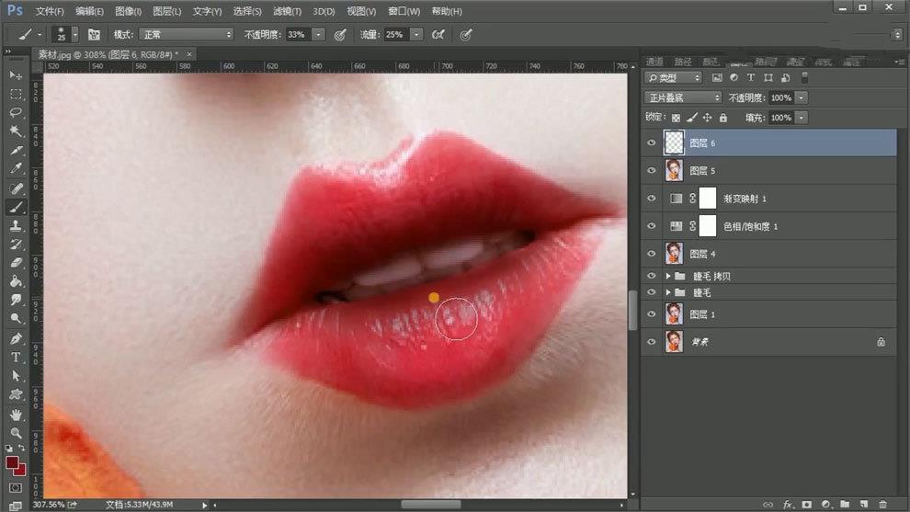
Task: Select the Move tool in the toolbox
Action: [16, 74]
